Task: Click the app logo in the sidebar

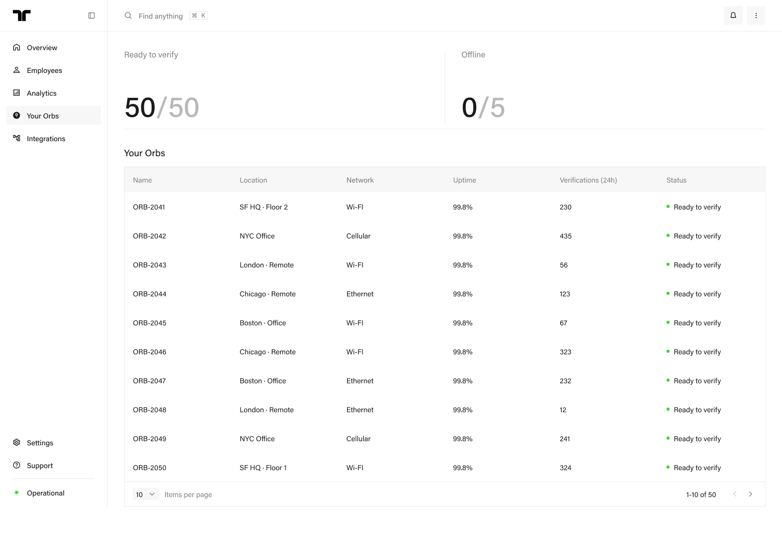Action: (x=22, y=16)
